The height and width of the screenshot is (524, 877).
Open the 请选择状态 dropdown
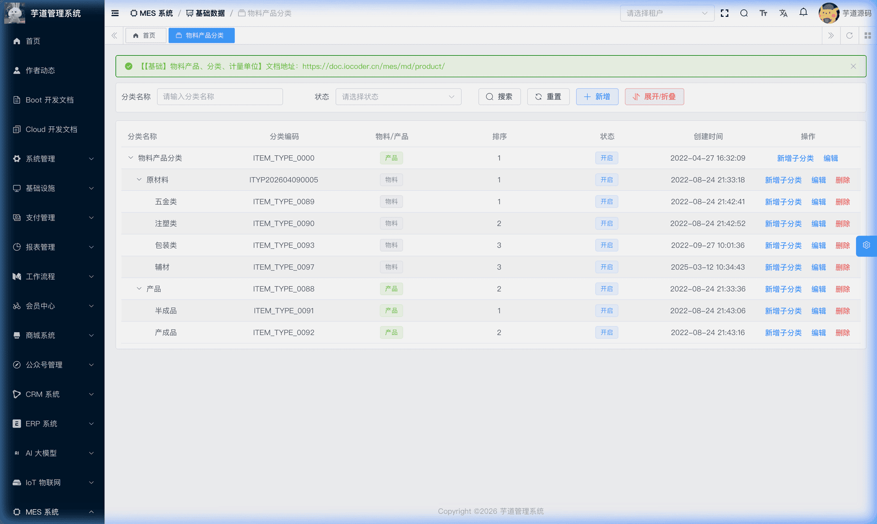[398, 97]
